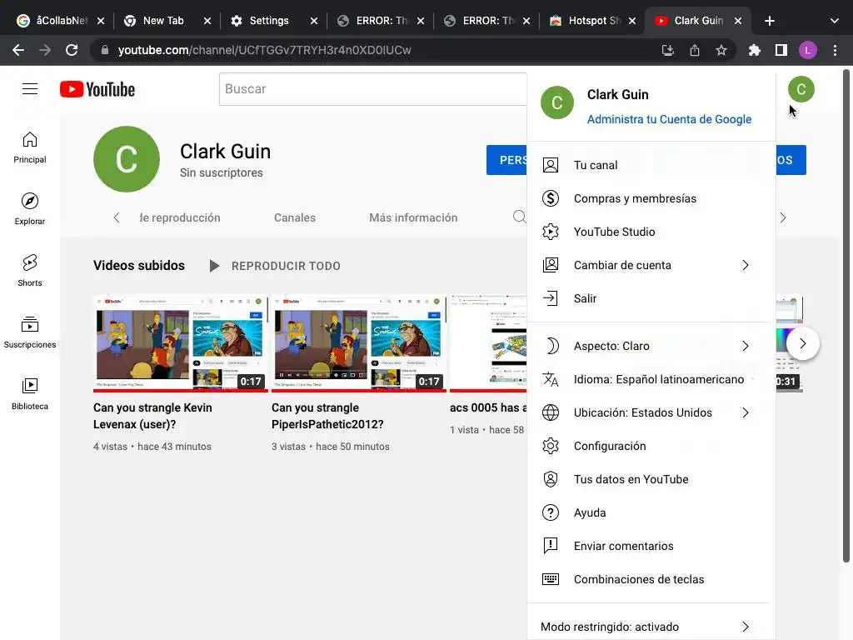Click Clark Guin name in account menu
853x640 pixels.
coord(618,95)
